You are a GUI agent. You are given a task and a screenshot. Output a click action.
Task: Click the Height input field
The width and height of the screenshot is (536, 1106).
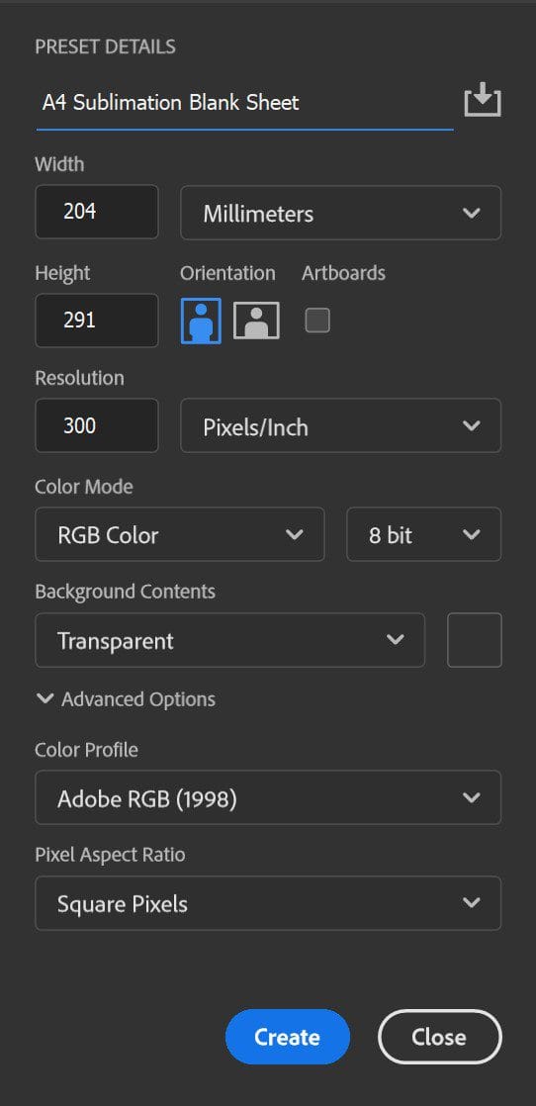[97, 321]
